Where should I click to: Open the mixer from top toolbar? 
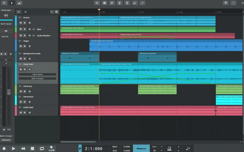pos(97,3)
